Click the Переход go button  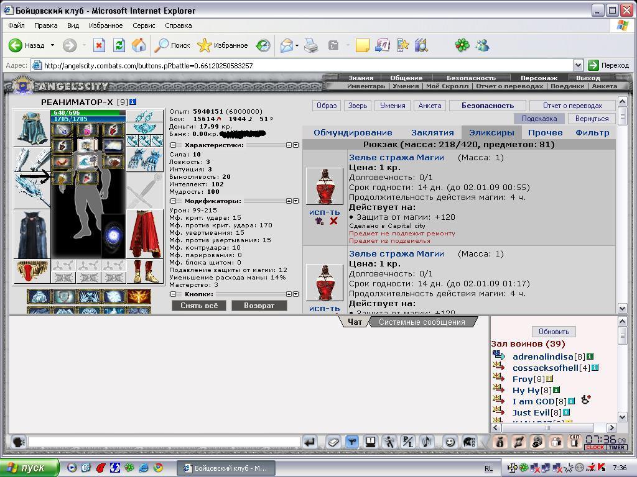click(608, 65)
